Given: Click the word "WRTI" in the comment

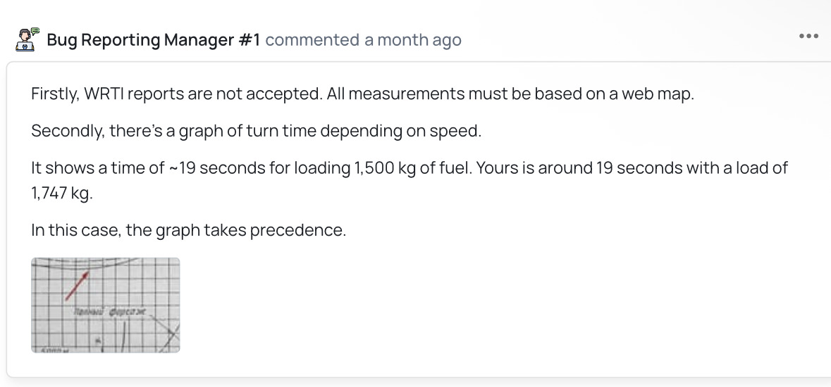Looking at the screenshot, I should pos(104,94).
